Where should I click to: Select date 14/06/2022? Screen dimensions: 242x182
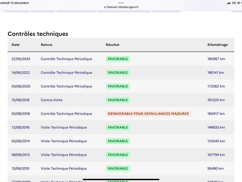point(21,72)
